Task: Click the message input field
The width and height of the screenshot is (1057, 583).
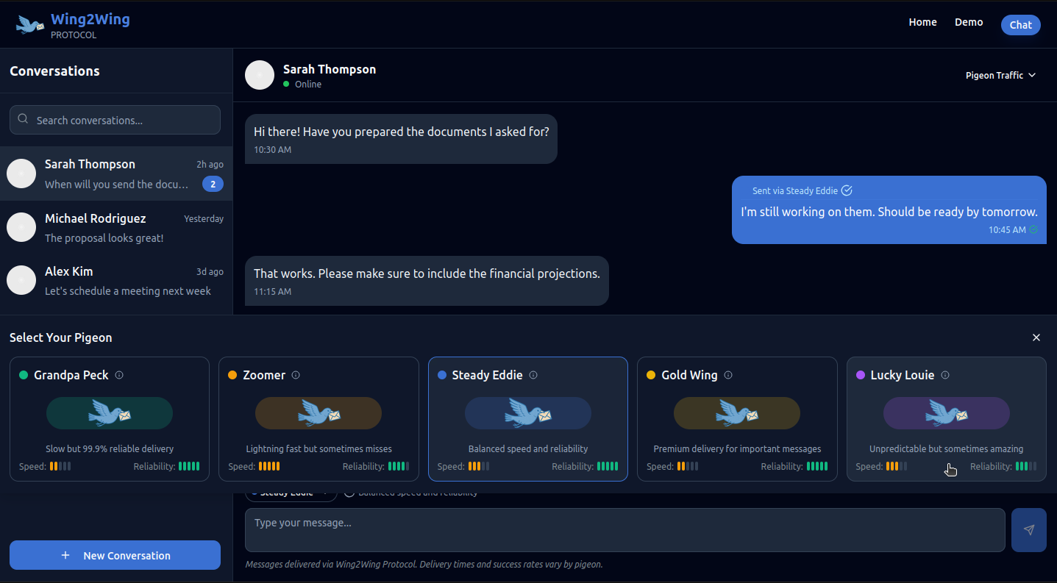Action: (x=624, y=529)
